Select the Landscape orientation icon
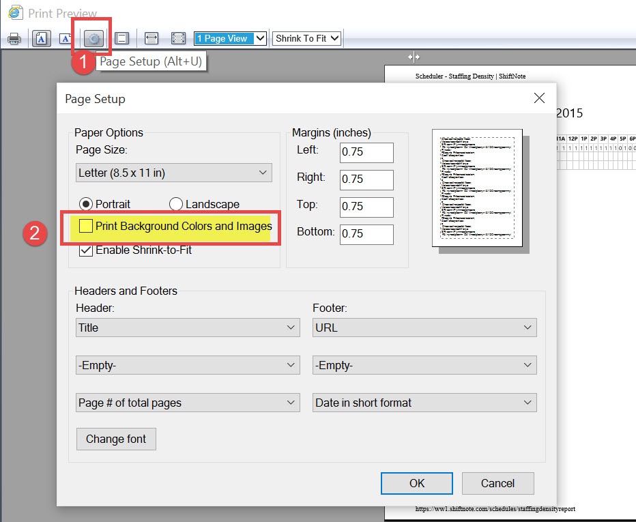The width and height of the screenshot is (636, 522). point(66,38)
